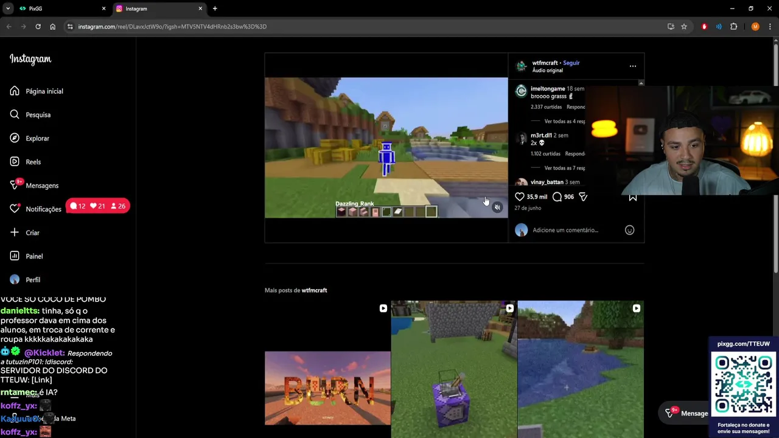Click m3rt.dl1 commenter avatar
Viewport: 779px width, 438px height.
[521, 138]
